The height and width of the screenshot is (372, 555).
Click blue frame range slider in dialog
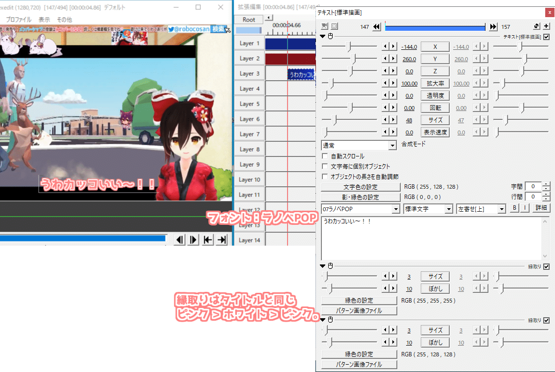tap(435, 27)
